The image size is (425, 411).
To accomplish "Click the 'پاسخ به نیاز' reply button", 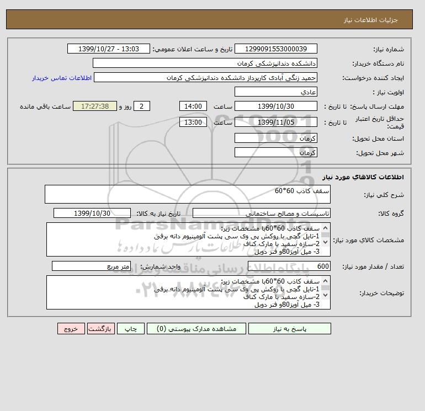I will [289, 329].
